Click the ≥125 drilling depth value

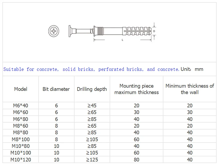pos(92,160)
